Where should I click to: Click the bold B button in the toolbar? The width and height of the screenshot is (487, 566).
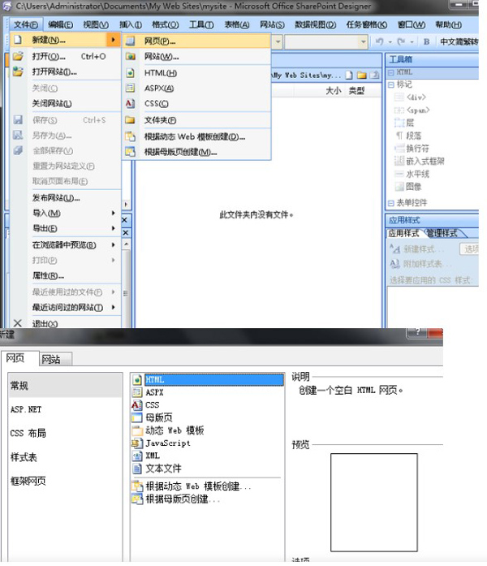(x=427, y=41)
